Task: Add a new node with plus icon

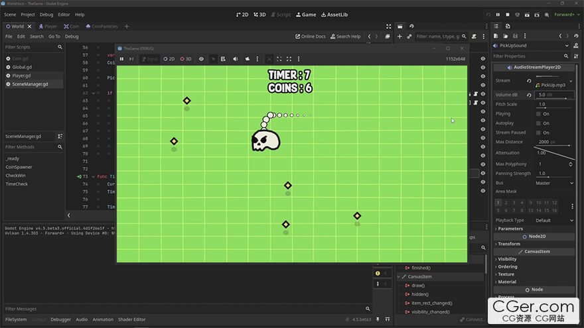Action: [400, 36]
